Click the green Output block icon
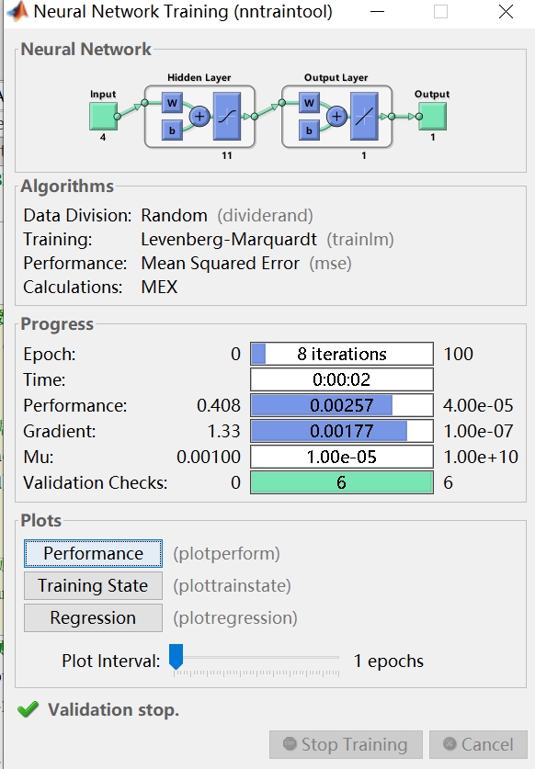Image resolution: width=535 pixels, height=769 pixels. tap(432, 117)
